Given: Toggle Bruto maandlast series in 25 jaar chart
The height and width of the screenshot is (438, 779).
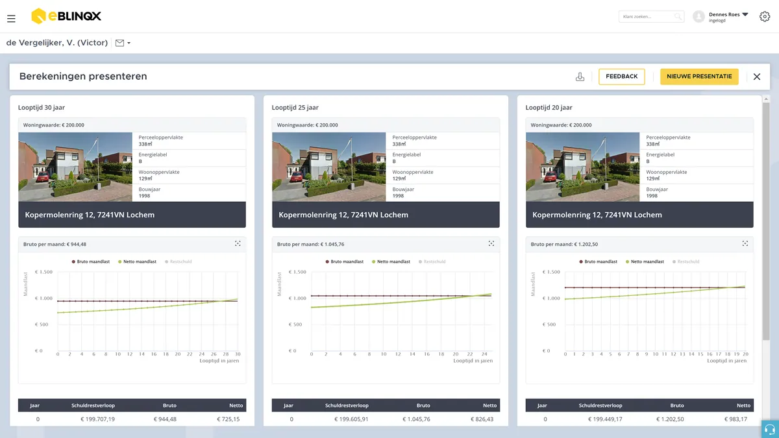Looking at the screenshot, I should [344, 262].
